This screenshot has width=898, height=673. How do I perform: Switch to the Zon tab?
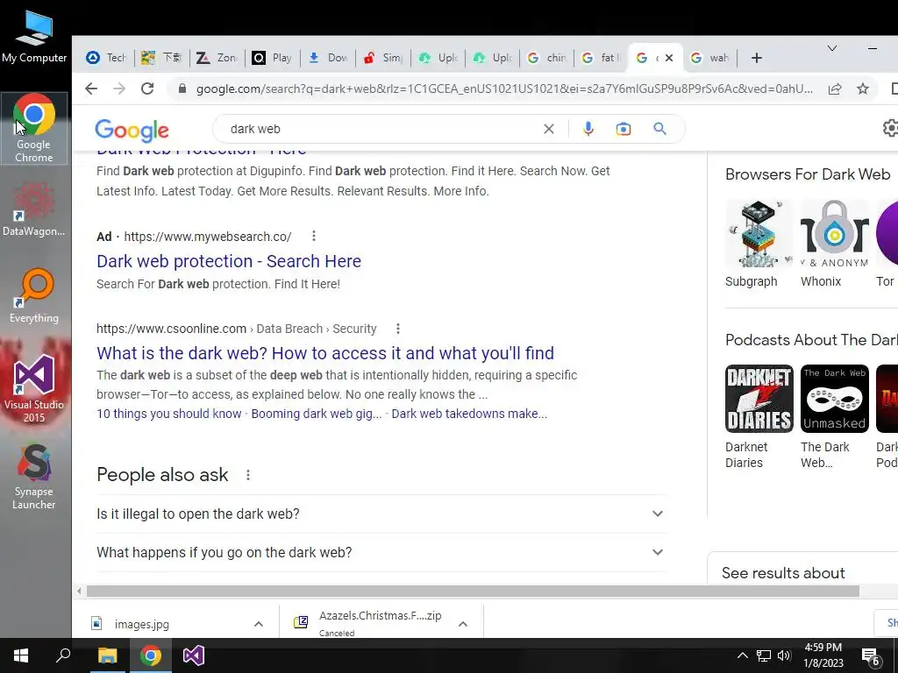pos(217,58)
